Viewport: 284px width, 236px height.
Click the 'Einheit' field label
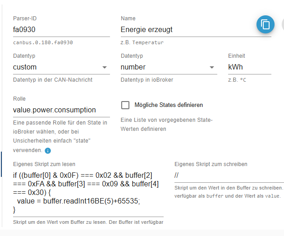coord(236,56)
